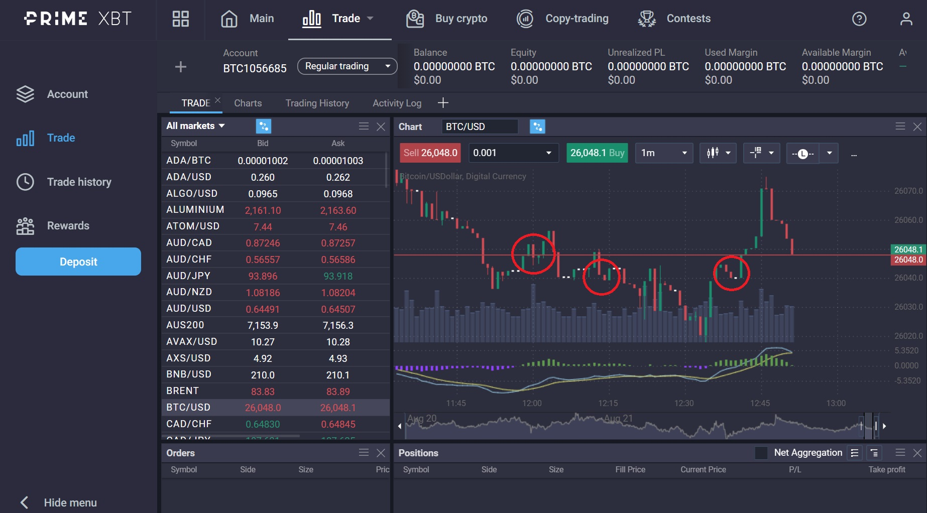Click the Sell 26,048.0 button
Screen dimensions: 927x513
(x=430, y=153)
